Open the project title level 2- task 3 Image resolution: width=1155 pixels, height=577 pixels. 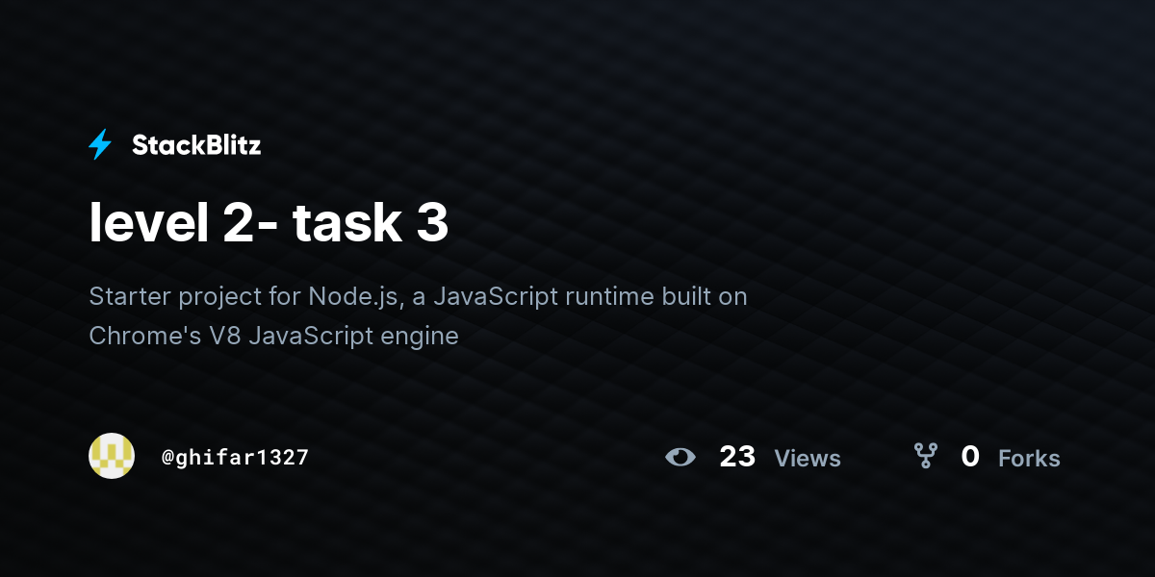point(269,222)
